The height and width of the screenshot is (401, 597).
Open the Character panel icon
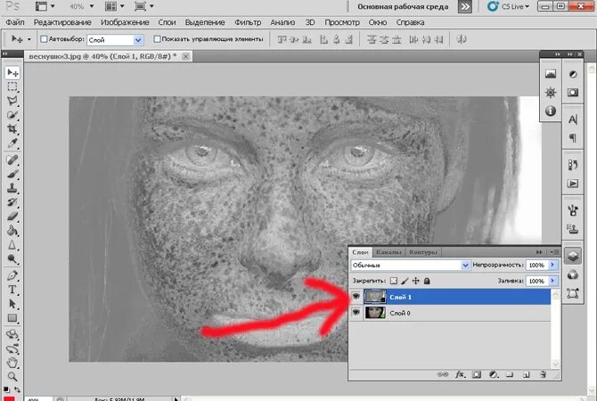[x=573, y=119]
